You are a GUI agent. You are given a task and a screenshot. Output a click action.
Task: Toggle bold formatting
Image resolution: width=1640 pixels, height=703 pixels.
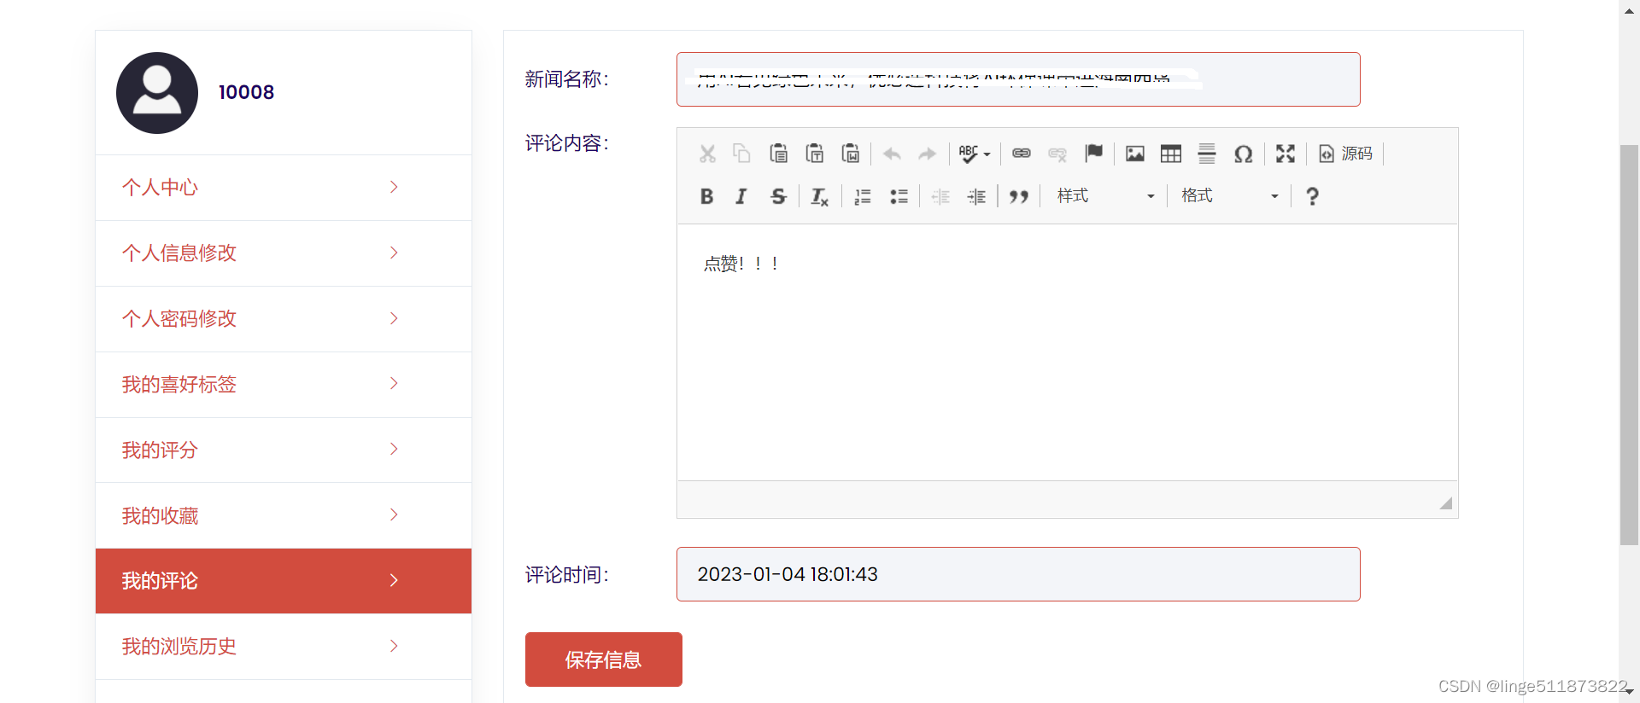click(x=706, y=196)
